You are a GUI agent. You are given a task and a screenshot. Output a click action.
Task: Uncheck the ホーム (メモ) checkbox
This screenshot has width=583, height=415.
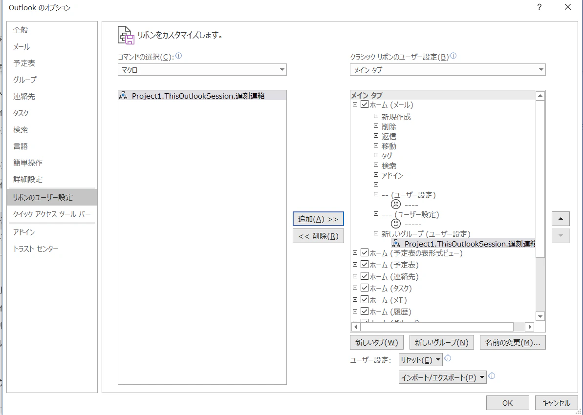(x=365, y=299)
